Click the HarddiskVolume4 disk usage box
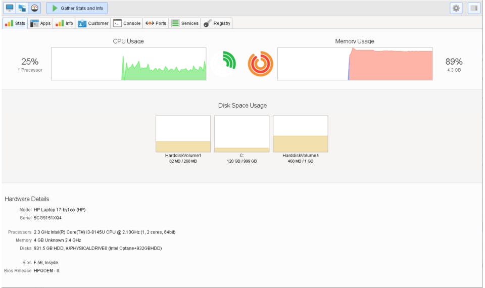The width and height of the screenshot is (485, 288). coord(300,134)
